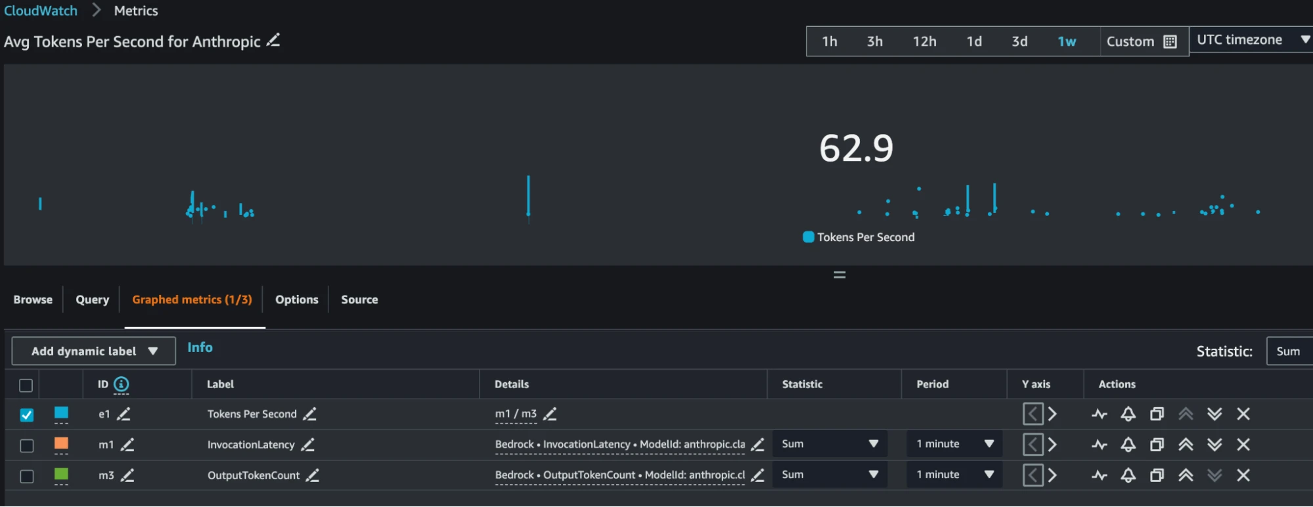The width and height of the screenshot is (1313, 507).
Task: Change the e1 blue color swatch
Action: 61,412
